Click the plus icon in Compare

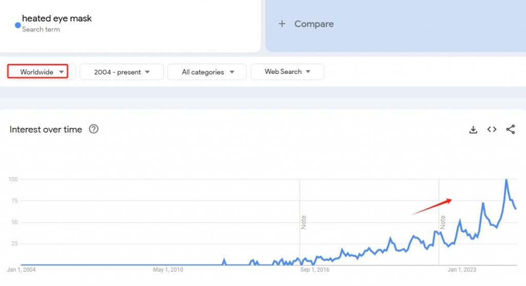tap(281, 24)
